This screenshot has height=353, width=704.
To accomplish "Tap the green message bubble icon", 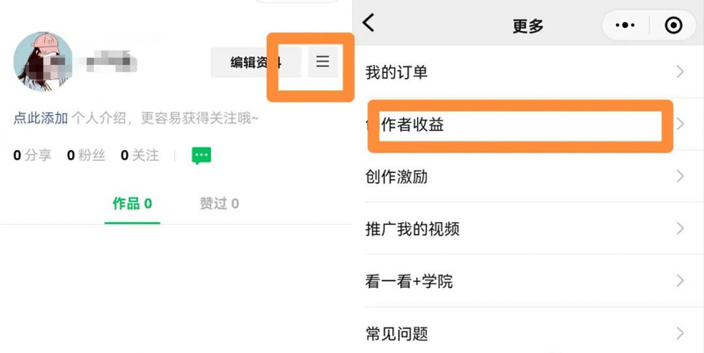I will point(202,155).
